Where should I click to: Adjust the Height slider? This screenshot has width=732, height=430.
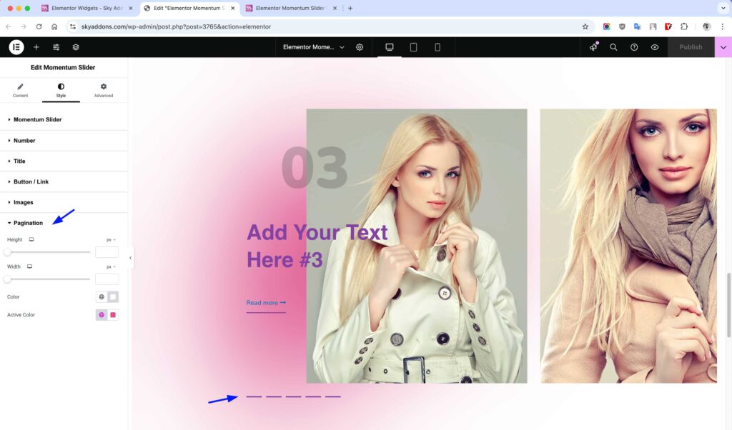[48, 252]
